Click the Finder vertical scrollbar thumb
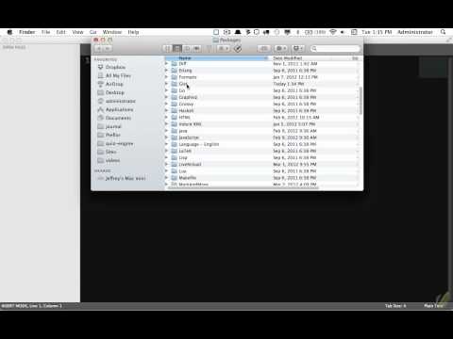 (361, 101)
